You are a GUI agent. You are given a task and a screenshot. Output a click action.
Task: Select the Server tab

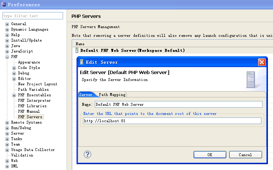tap(86, 94)
